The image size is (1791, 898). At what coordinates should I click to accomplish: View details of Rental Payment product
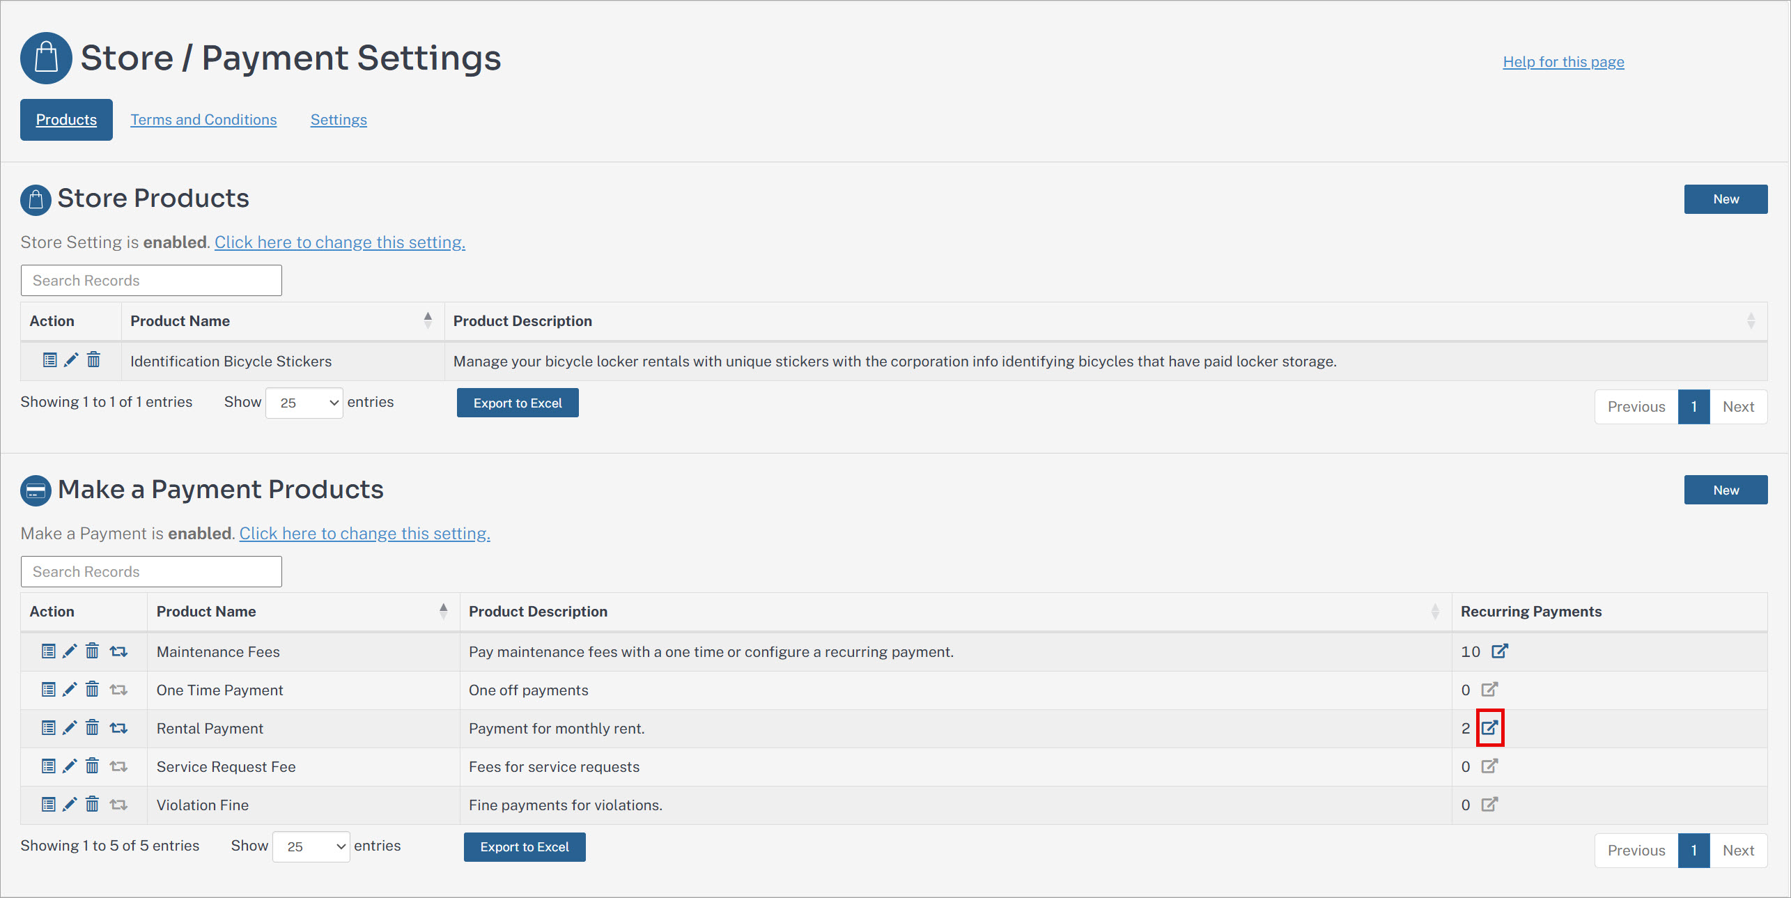click(48, 728)
